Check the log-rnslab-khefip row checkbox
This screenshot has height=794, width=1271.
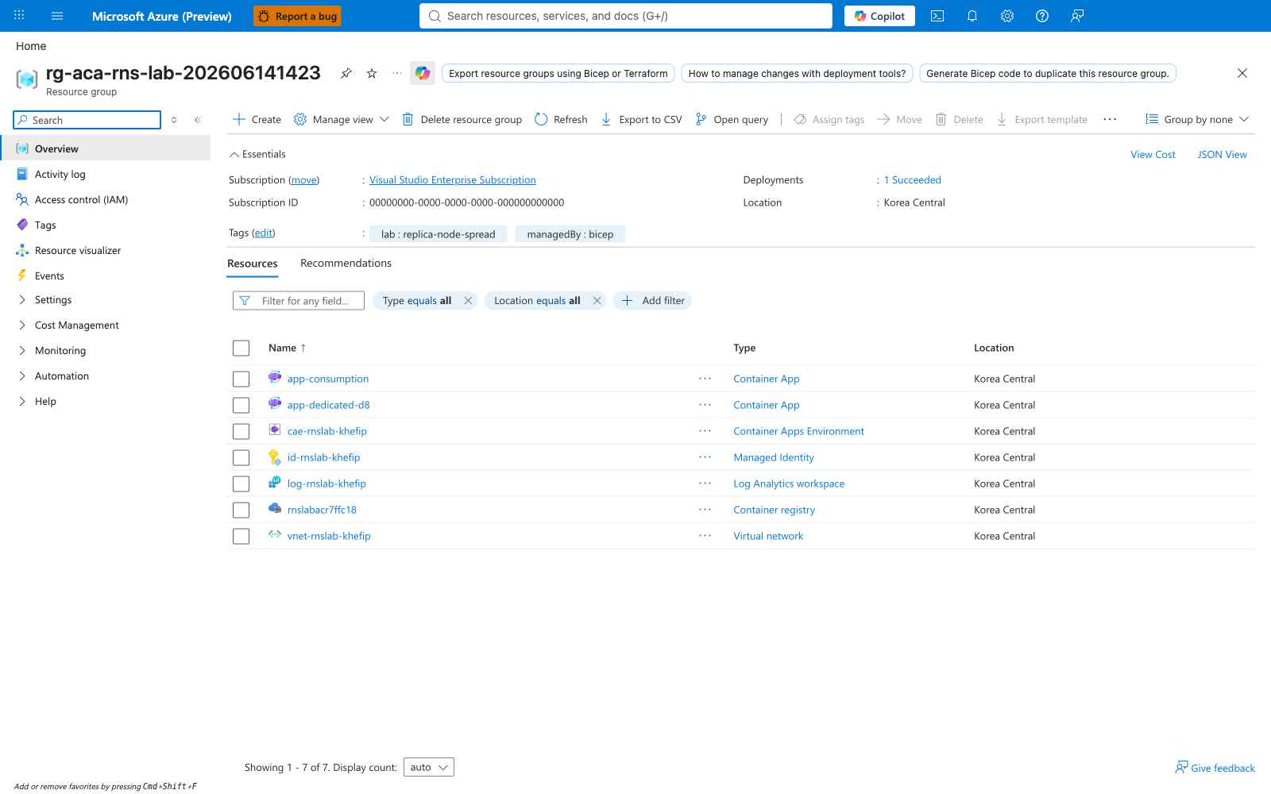coord(241,484)
